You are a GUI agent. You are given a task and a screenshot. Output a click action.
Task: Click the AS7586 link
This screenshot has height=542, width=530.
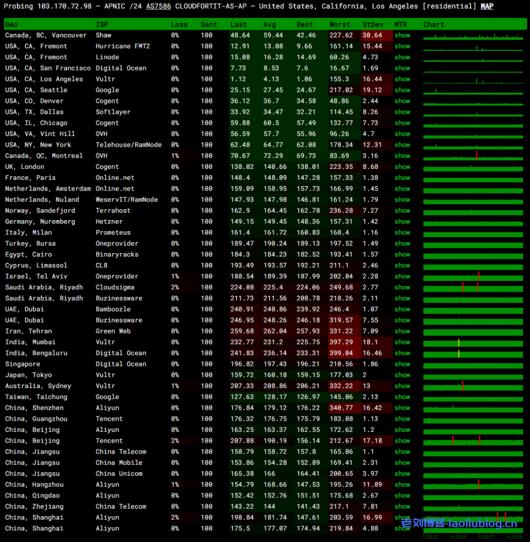pyautogui.click(x=158, y=6)
